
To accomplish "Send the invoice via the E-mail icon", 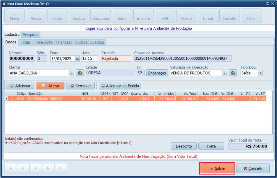I will point(208,16).
